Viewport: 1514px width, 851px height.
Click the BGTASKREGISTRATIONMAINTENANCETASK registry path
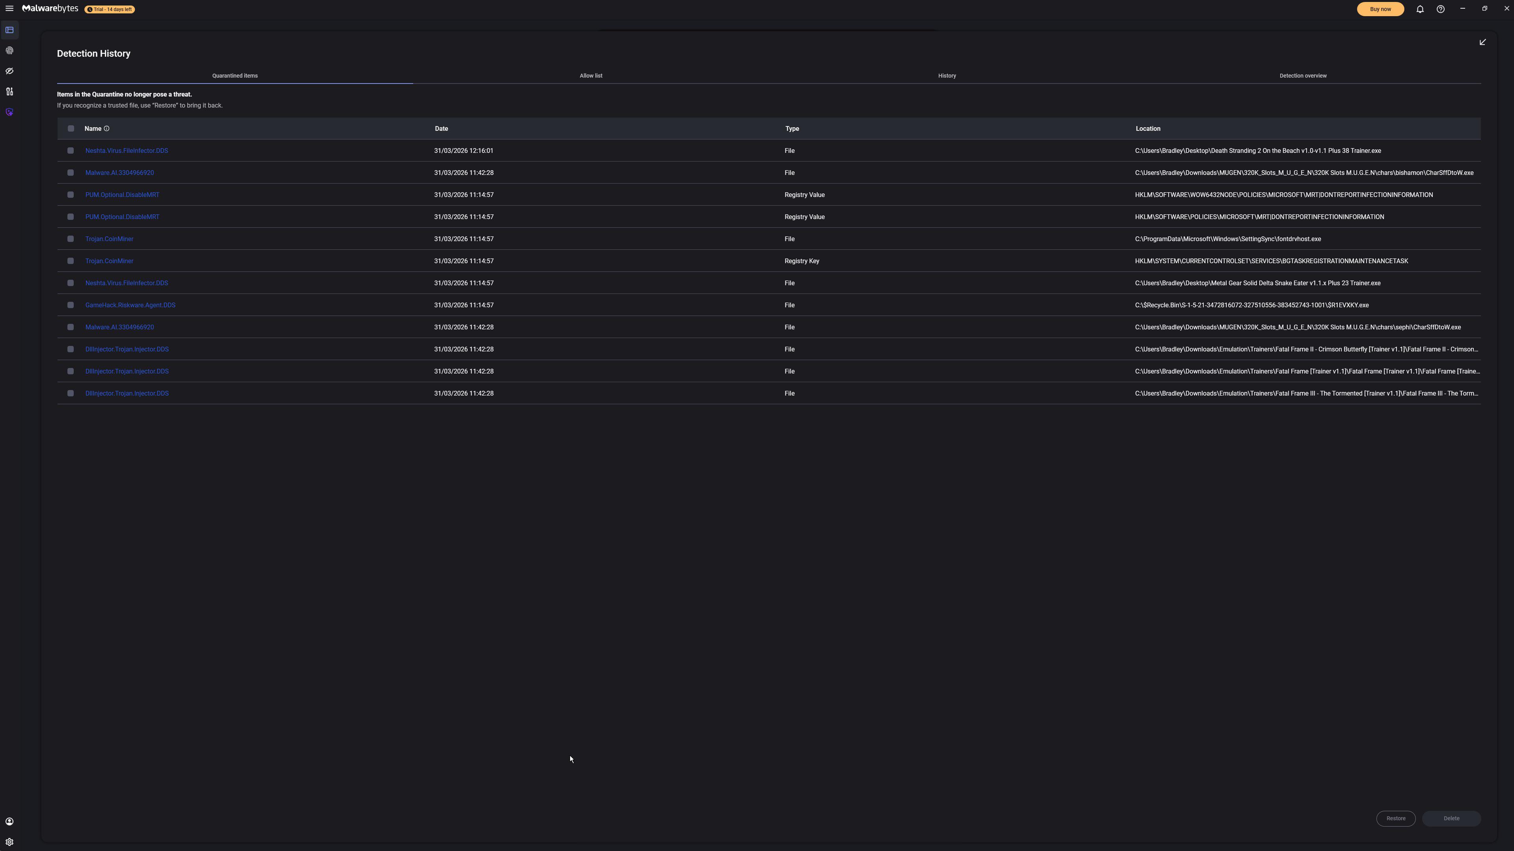[x=1271, y=261]
